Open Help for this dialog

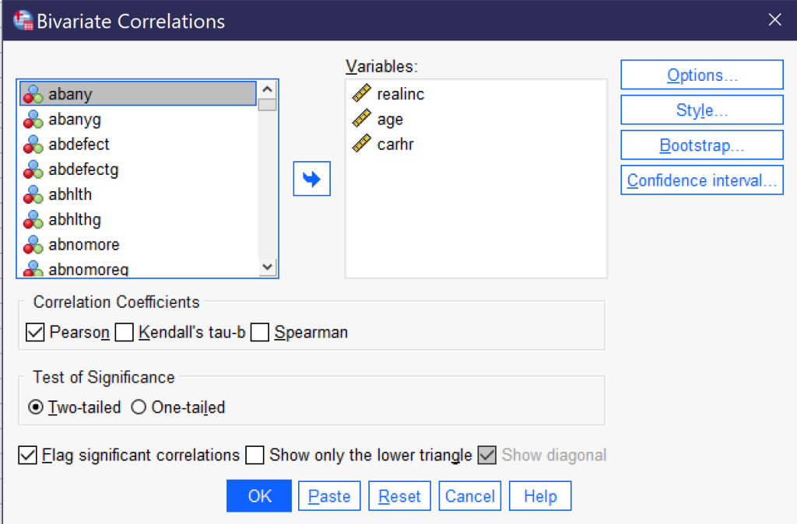540,495
